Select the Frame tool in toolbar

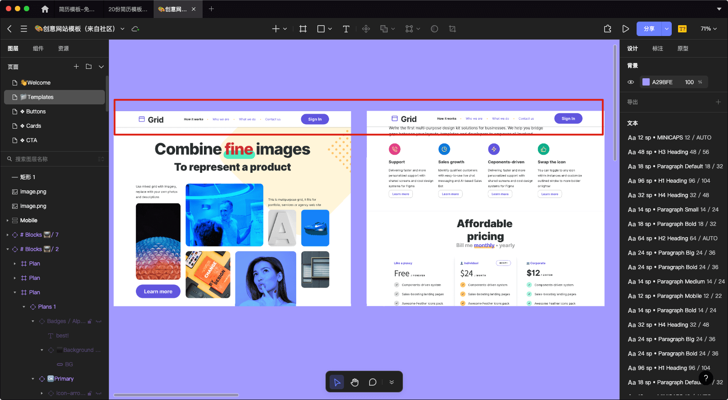(x=303, y=29)
